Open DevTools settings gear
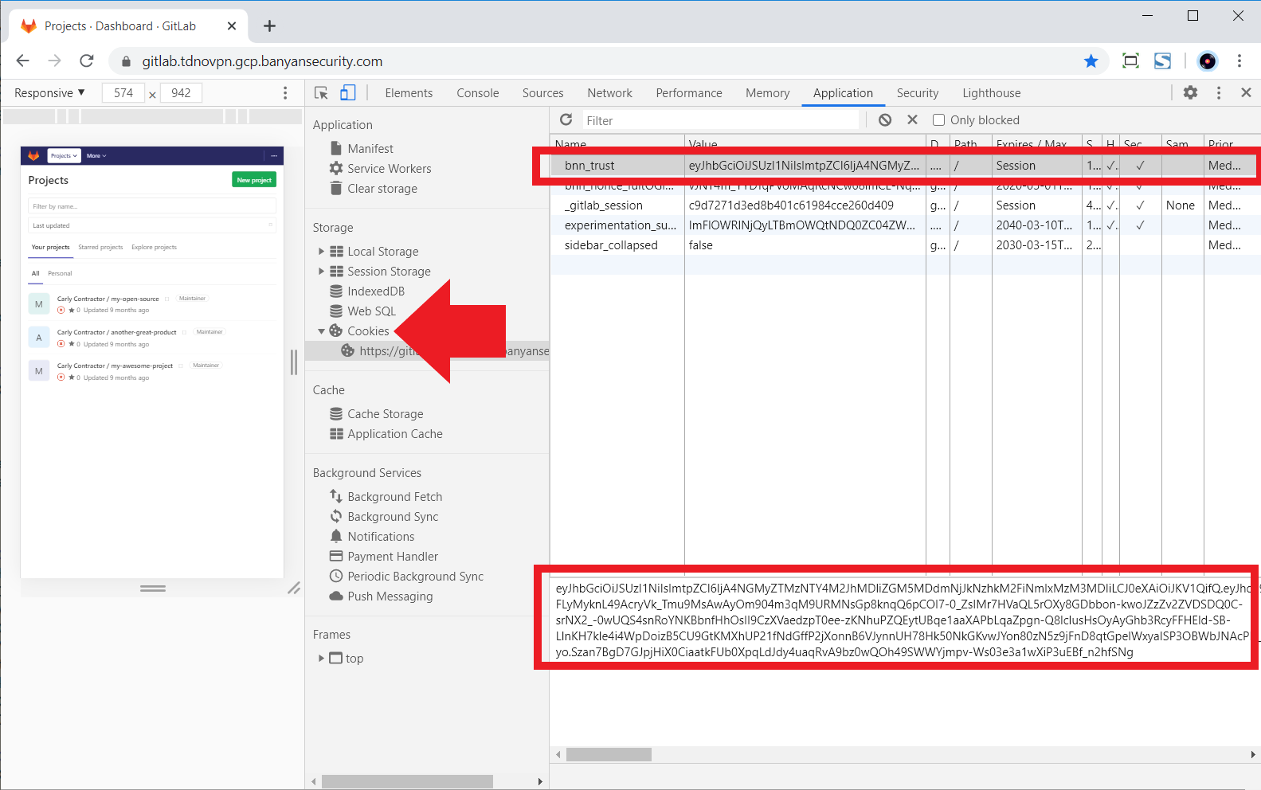1261x790 pixels. pyautogui.click(x=1190, y=92)
